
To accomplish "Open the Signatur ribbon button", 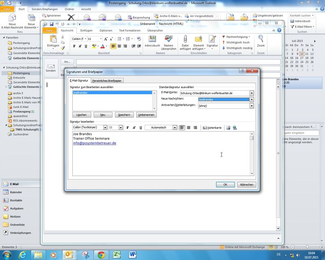I will click(x=212, y=41).
